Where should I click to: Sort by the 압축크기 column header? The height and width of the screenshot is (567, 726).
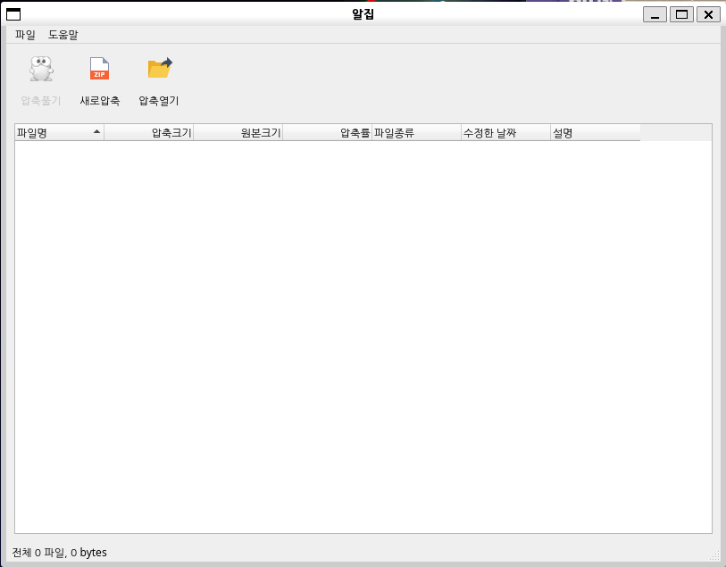148,133
